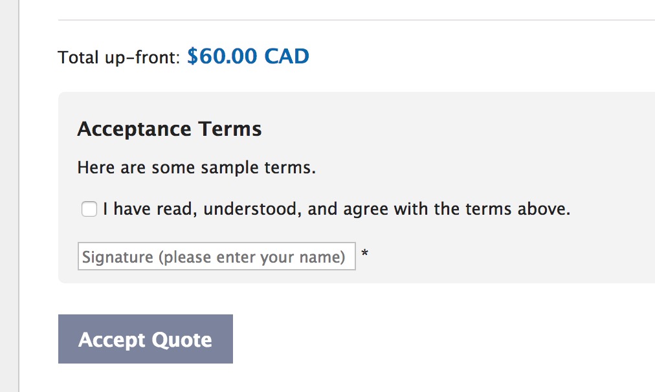
Task: Click the word 'Accept' on the button
Action: (x=111, y=340)
